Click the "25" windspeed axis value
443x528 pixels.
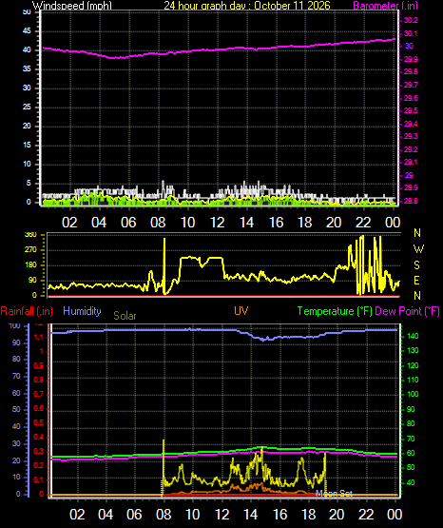(27, 108)
